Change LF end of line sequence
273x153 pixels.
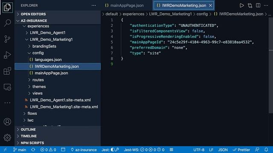211,150
